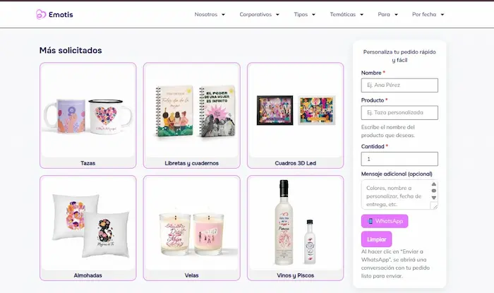The width and height of the screenshot is (494, 293).
Task: Clear the form with Limpiar button
Action: [x=376, y=239]
